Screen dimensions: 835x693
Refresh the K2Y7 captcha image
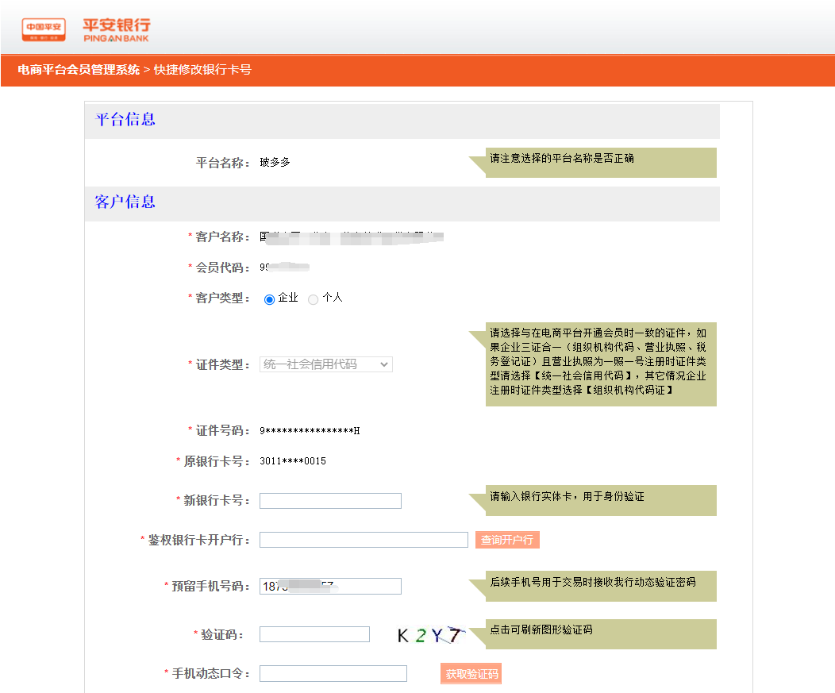point(431,635)
